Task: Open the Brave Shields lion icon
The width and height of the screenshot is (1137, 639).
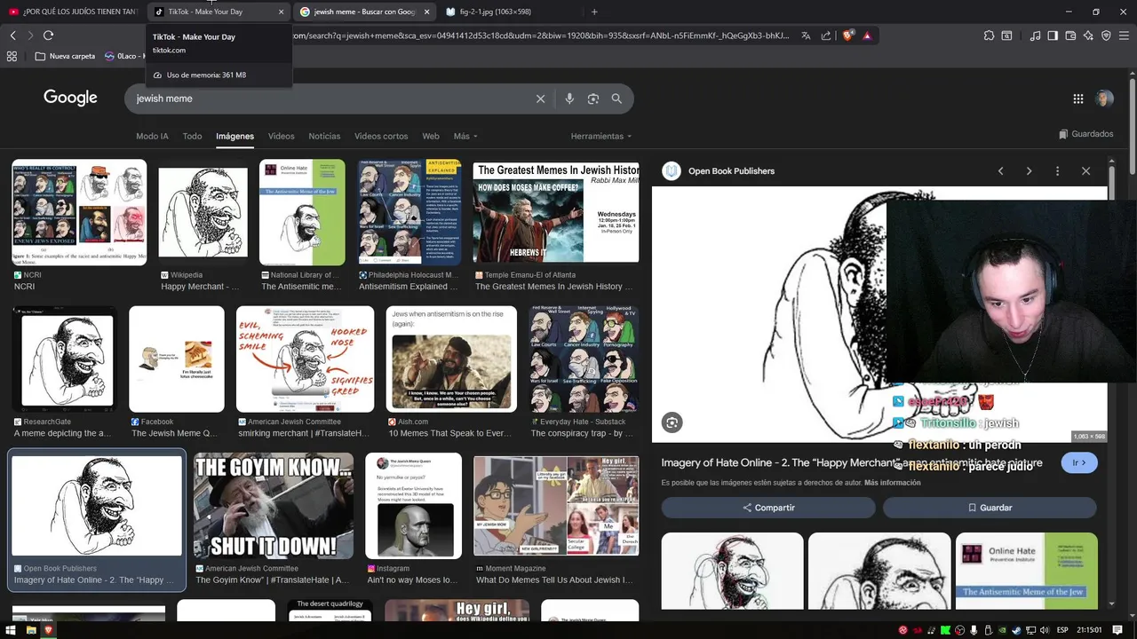Action: (x=847, y=35)
